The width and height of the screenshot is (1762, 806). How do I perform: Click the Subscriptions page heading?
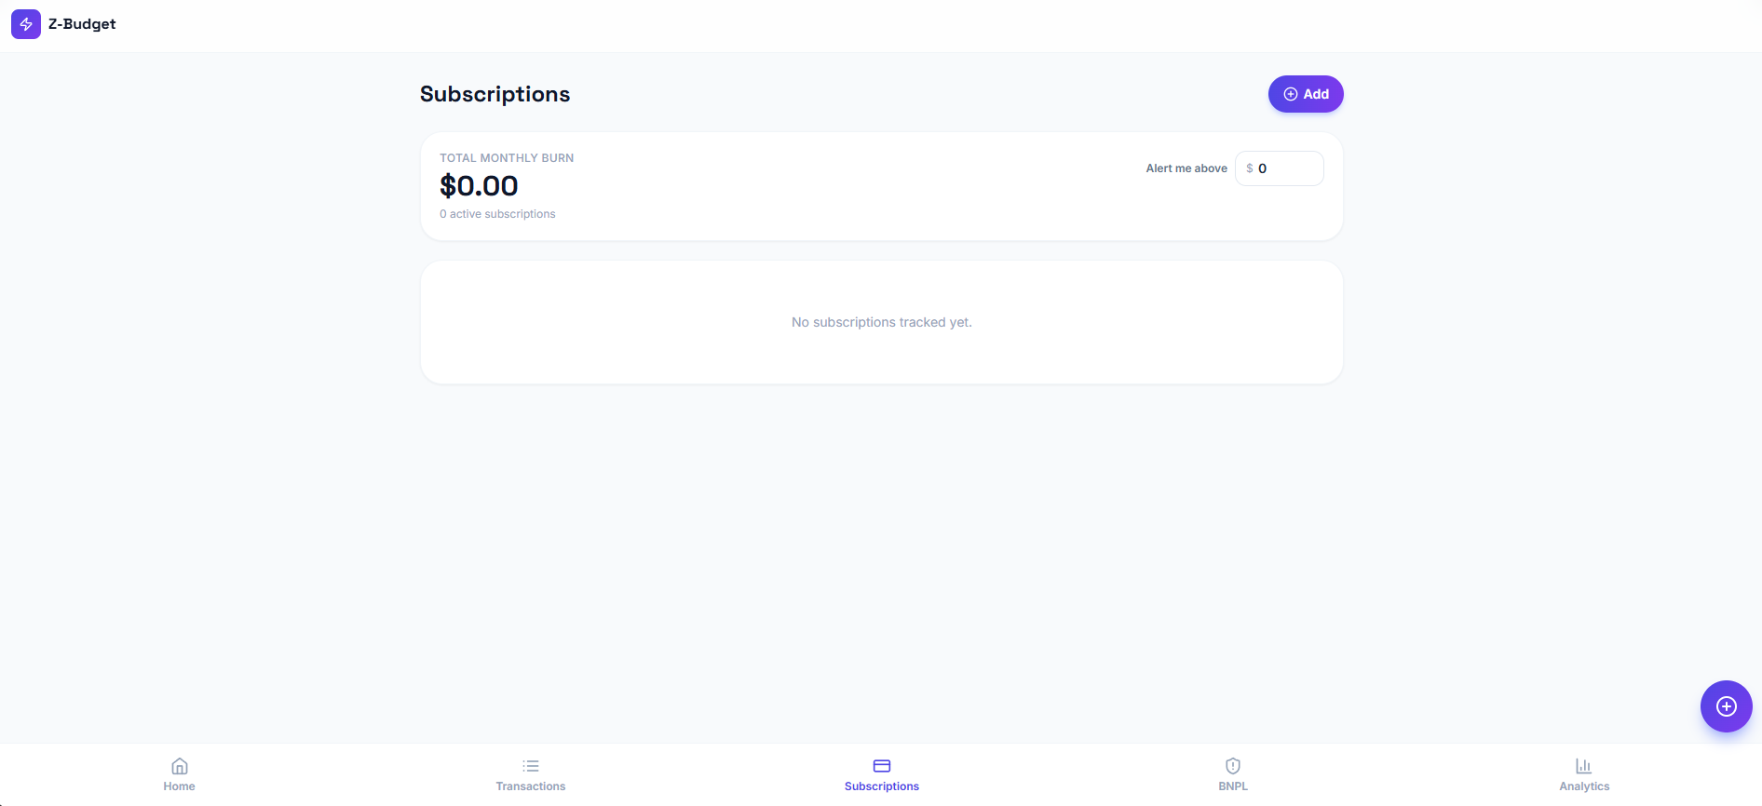pyautogui.click(x=495, y=94)
